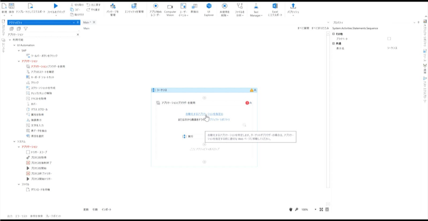
Task: Click the Excelにエクスポート icon
Action: 275,6
